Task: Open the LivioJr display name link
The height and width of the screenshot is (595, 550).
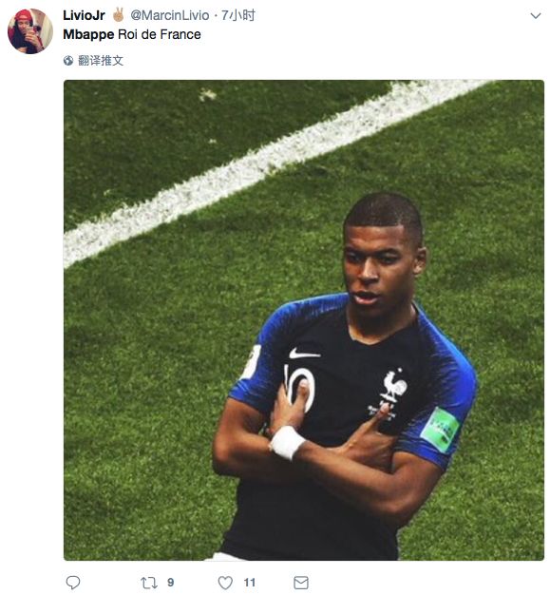Action: (84, 15)
